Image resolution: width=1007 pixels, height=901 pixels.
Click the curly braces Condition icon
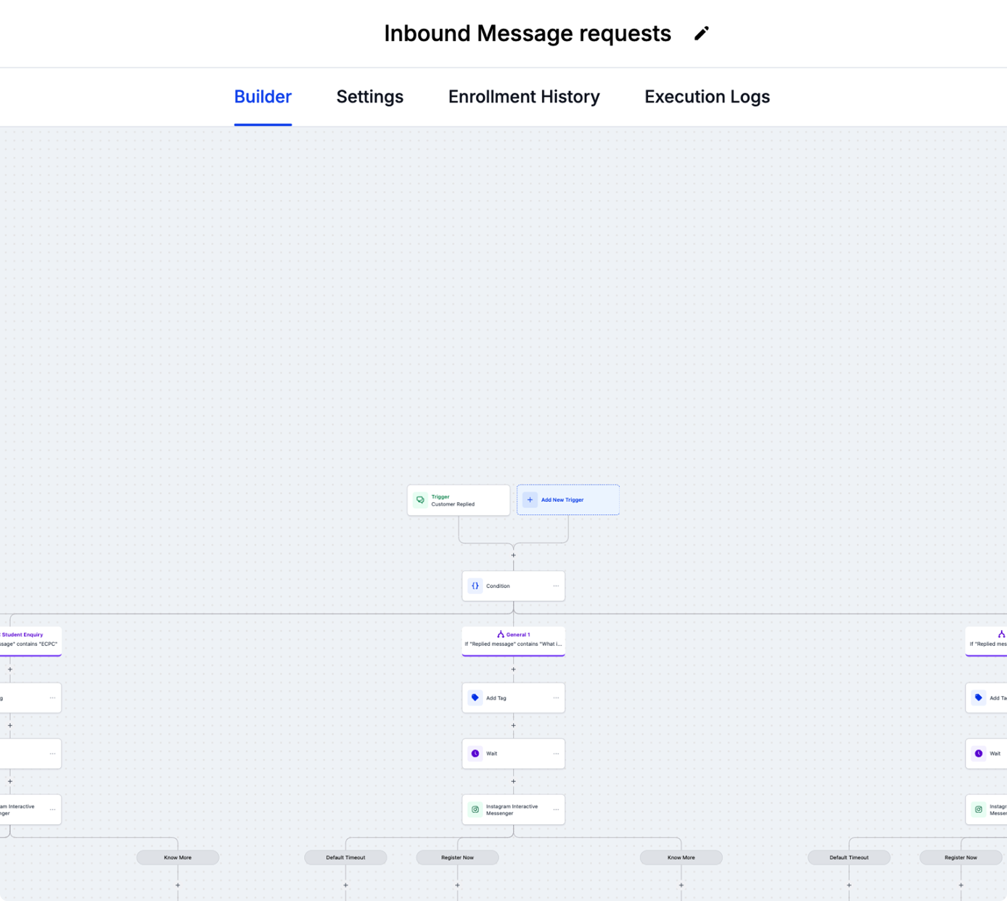tap(475, 586)
